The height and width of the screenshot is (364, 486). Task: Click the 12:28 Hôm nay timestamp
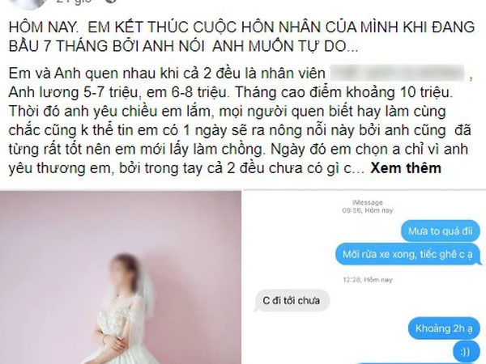point(368,280)
